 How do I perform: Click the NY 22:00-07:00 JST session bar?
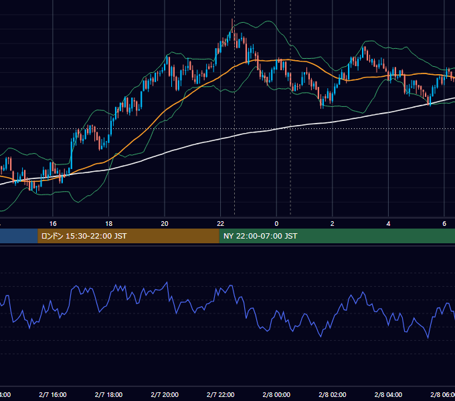coord(337,236)
